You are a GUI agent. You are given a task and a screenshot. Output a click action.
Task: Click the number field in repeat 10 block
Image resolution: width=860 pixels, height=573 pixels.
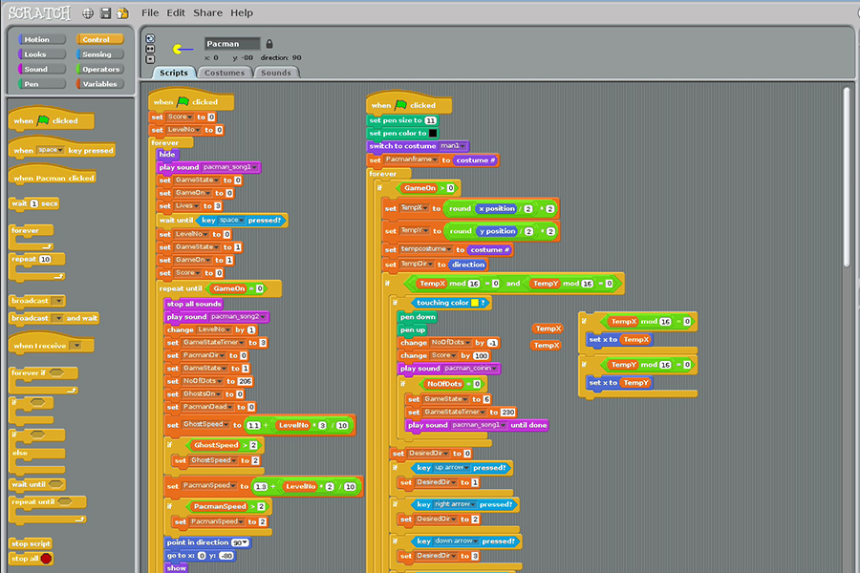(x=45, y=260)
